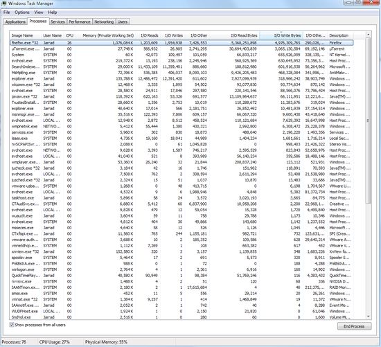Switch to the Users tab
The image size is (381, 347).
pyautogui.click(x=123, y=21)
